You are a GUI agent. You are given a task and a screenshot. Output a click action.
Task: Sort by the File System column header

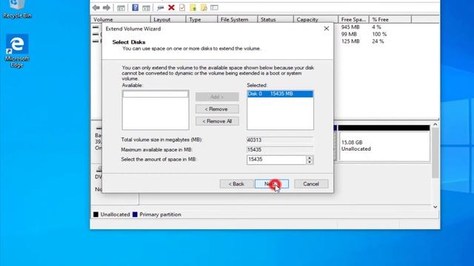pos(237,19)
